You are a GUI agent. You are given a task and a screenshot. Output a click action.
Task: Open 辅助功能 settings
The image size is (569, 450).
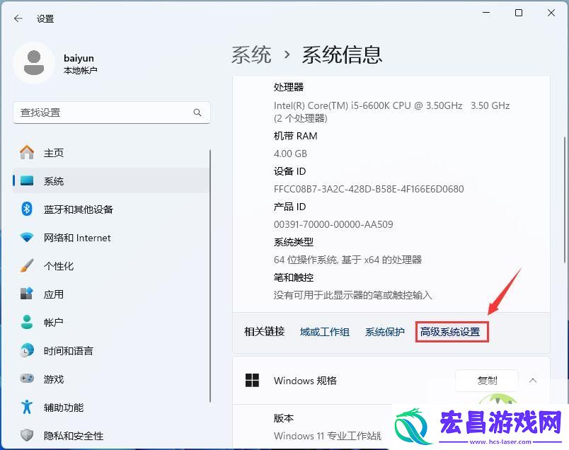(111, 407)
